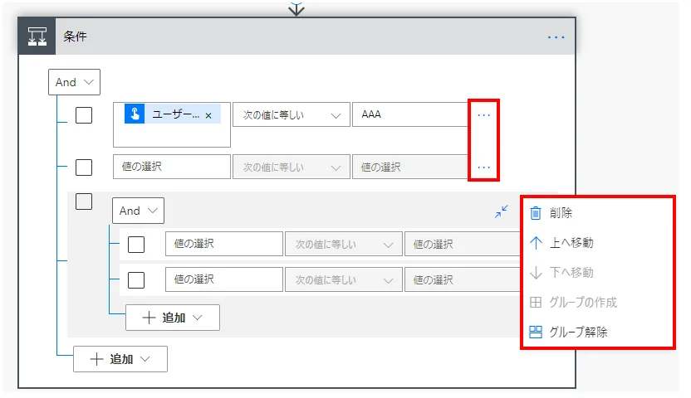Click the outer 追加 button at bottom

(x=120, y=359)
